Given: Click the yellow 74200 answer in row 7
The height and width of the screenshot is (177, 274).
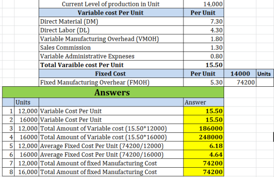Looking at the screenshot, I should [x=204, y=163].
